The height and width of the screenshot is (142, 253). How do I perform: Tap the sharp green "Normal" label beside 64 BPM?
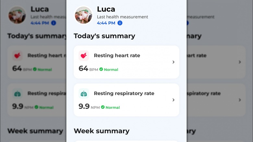(x=111, y=70)
